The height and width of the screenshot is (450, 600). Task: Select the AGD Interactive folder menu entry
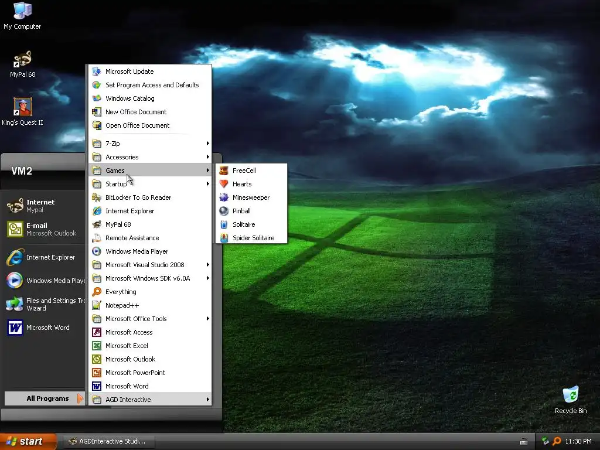pyautogui.click(x=150, y=400)
